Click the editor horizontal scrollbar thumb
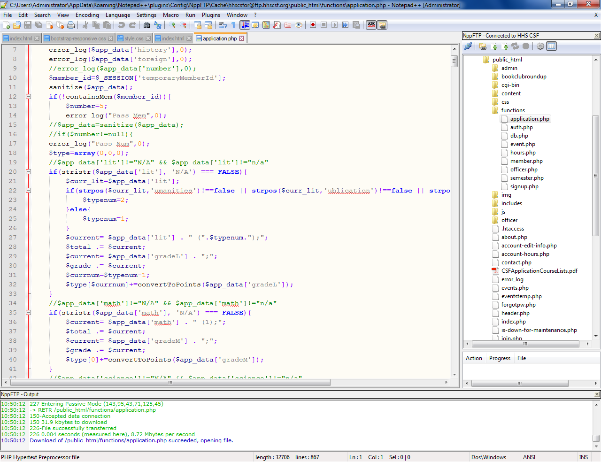Viewport: 601px width, 462px height. 170,383
